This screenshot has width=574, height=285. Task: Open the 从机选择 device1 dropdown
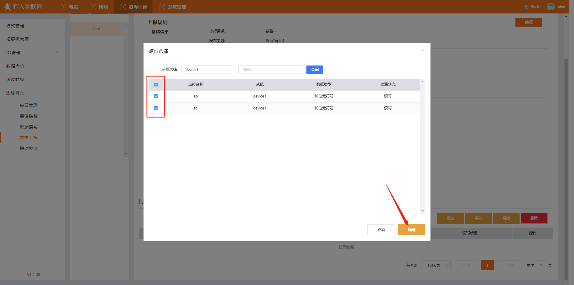[207, 70]
